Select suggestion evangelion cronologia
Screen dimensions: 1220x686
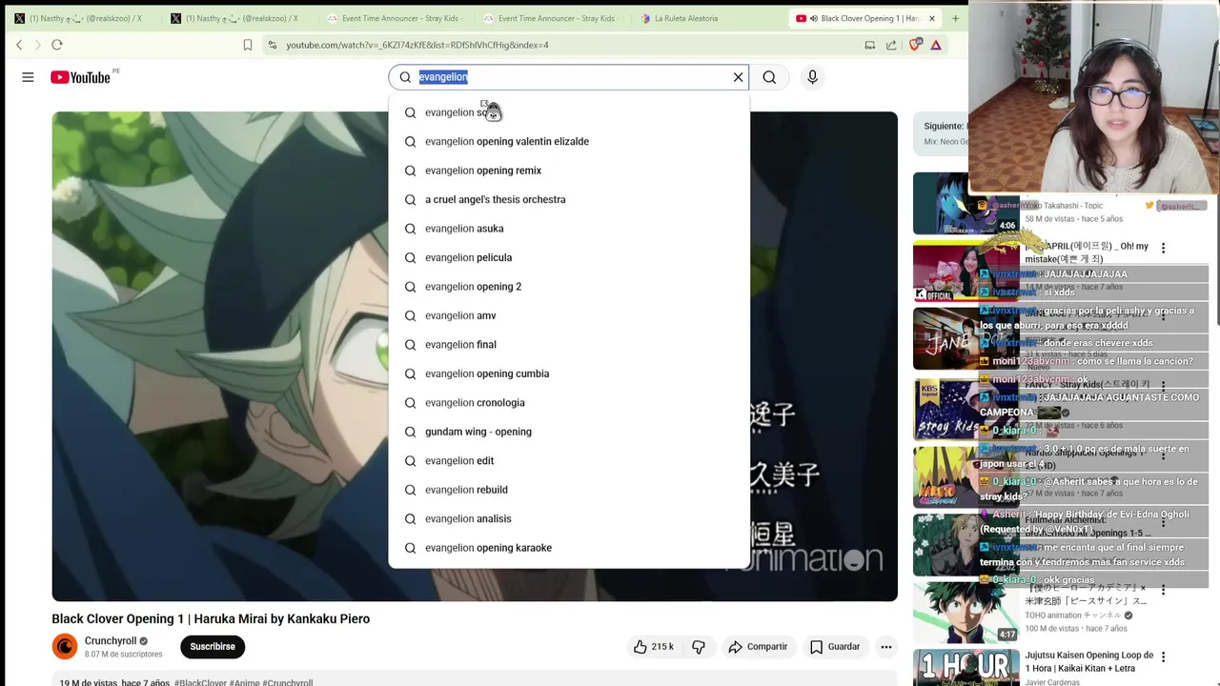click(x=569, y=403)
